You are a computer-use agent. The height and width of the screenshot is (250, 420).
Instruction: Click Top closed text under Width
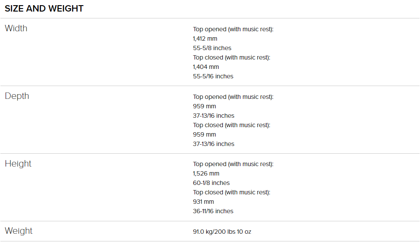(231, 57)
